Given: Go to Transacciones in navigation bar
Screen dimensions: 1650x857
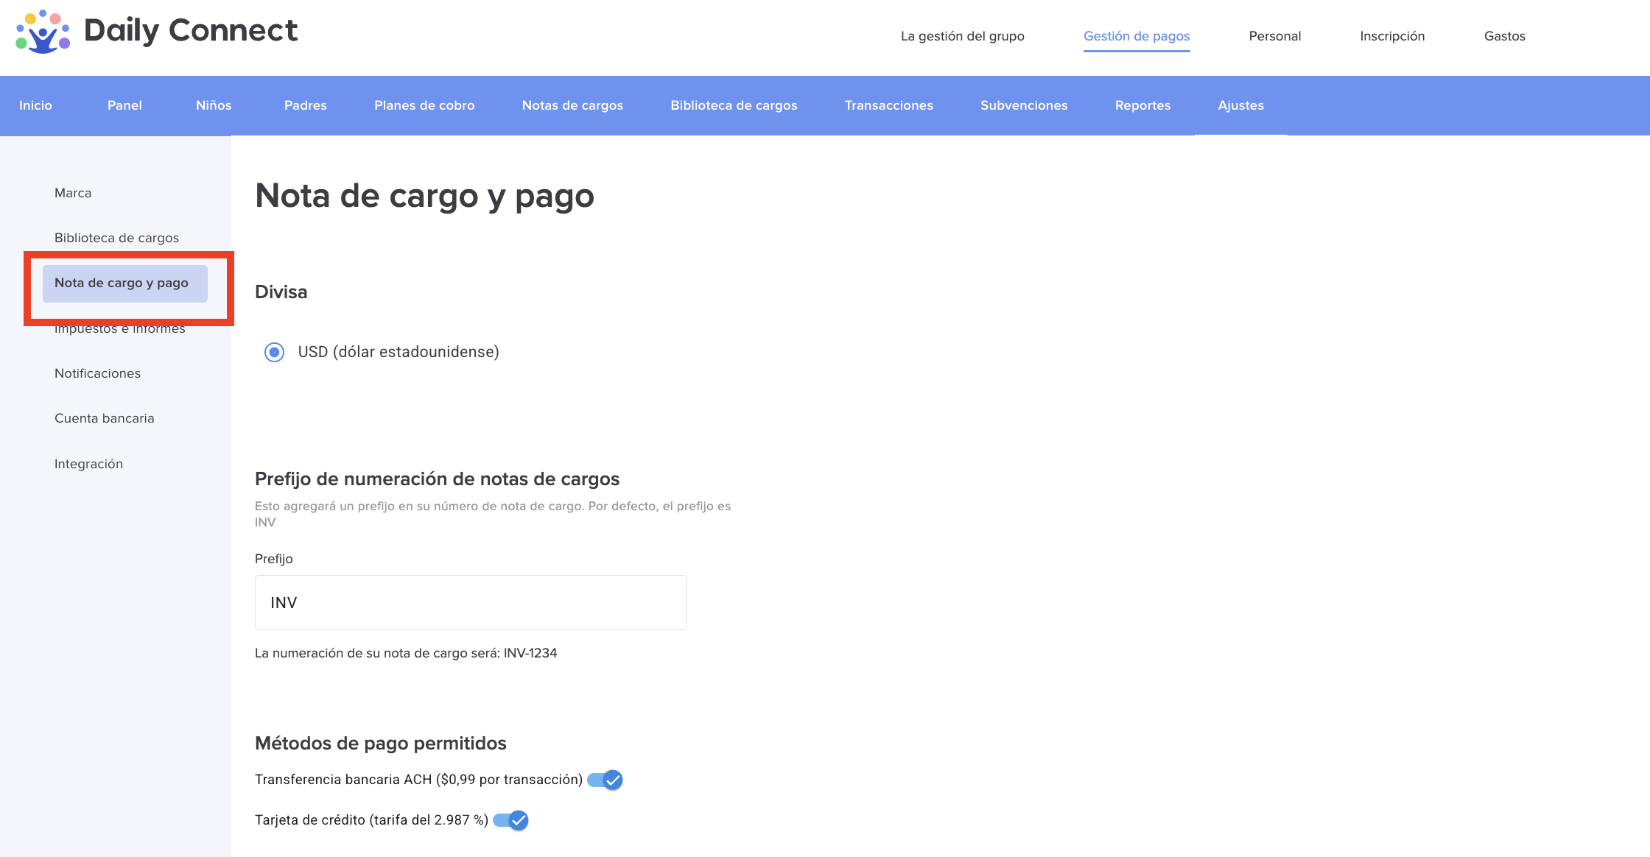Looking at the screenshot, I should point(888,105).
